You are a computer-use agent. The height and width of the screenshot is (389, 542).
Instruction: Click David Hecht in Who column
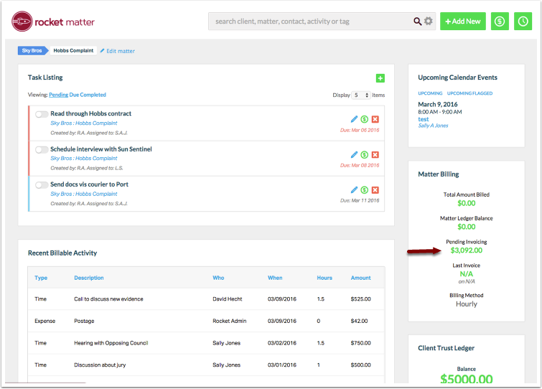(x=228, y=299)
